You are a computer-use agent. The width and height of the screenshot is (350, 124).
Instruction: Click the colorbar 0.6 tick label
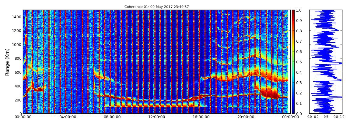pos(299,51)
